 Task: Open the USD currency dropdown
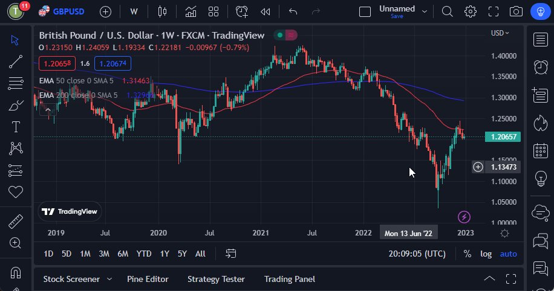click(500, 33)
